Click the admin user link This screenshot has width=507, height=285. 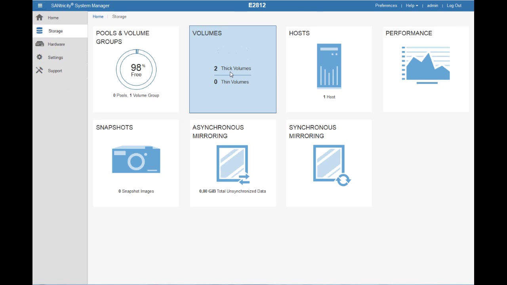[433, 6]
